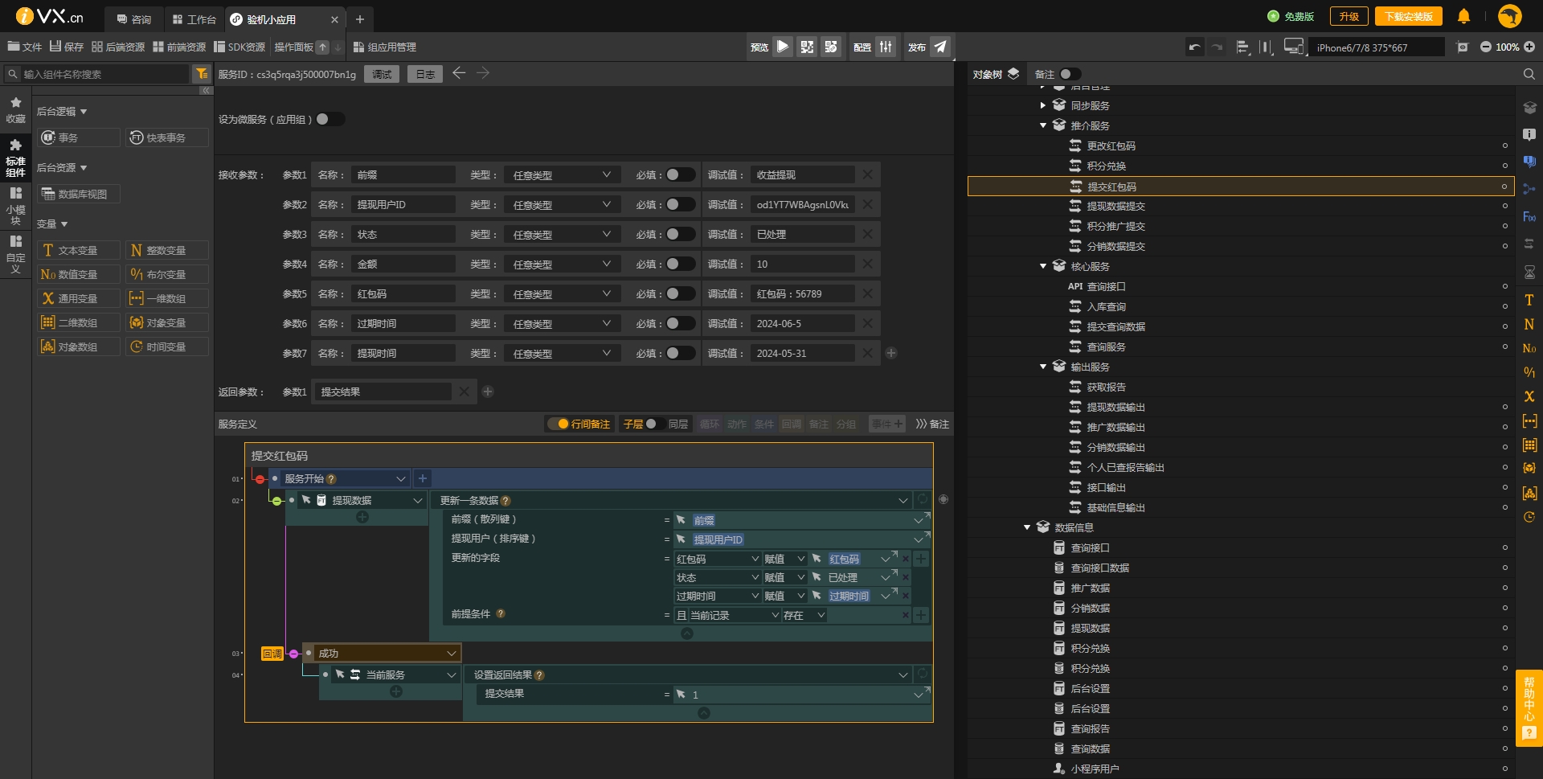Collapse the 核心服务 tree node

(1042, 266)
